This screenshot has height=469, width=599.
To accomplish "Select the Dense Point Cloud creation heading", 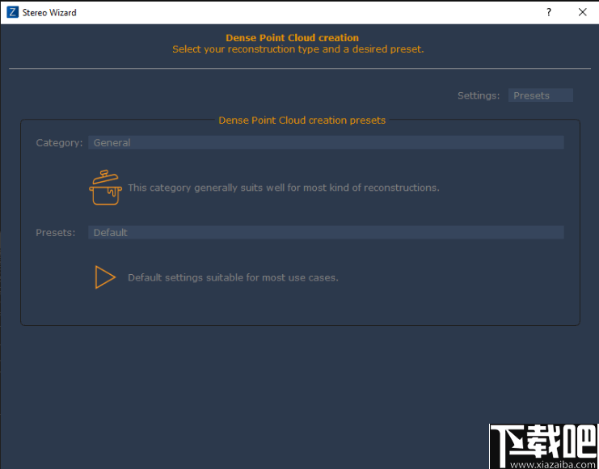I will click(x=293, y=38).
